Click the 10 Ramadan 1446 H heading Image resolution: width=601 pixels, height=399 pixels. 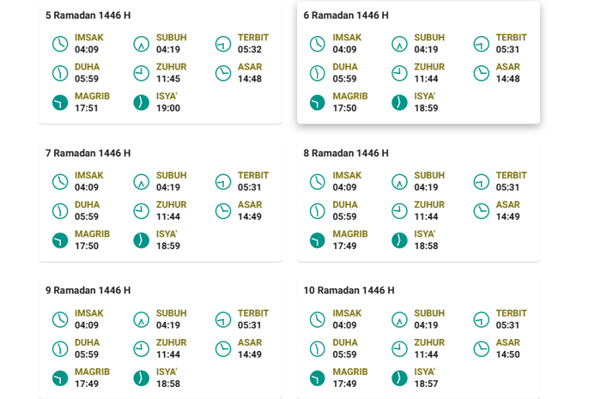tap(349, 290)
